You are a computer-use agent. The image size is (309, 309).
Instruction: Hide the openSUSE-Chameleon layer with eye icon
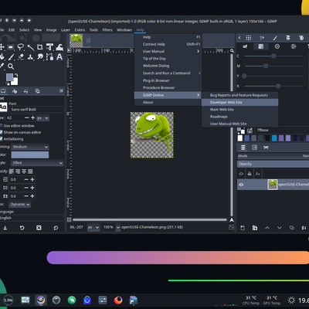pyautogui.click(x=241, y=185)
